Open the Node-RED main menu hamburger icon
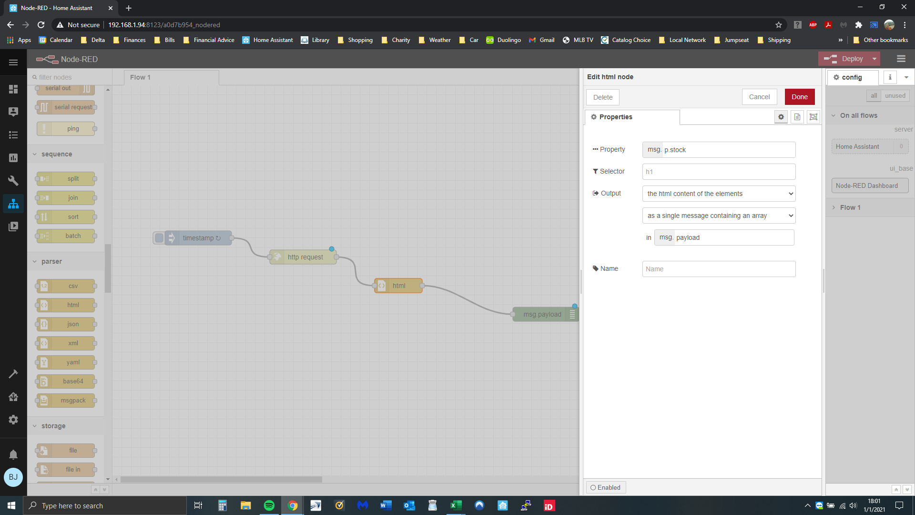Screen dimensions: 915x515 [901, 59]
